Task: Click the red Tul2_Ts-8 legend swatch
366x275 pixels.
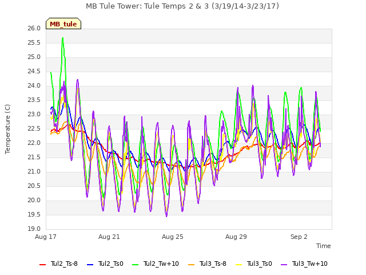Action: tap(43, 265)
